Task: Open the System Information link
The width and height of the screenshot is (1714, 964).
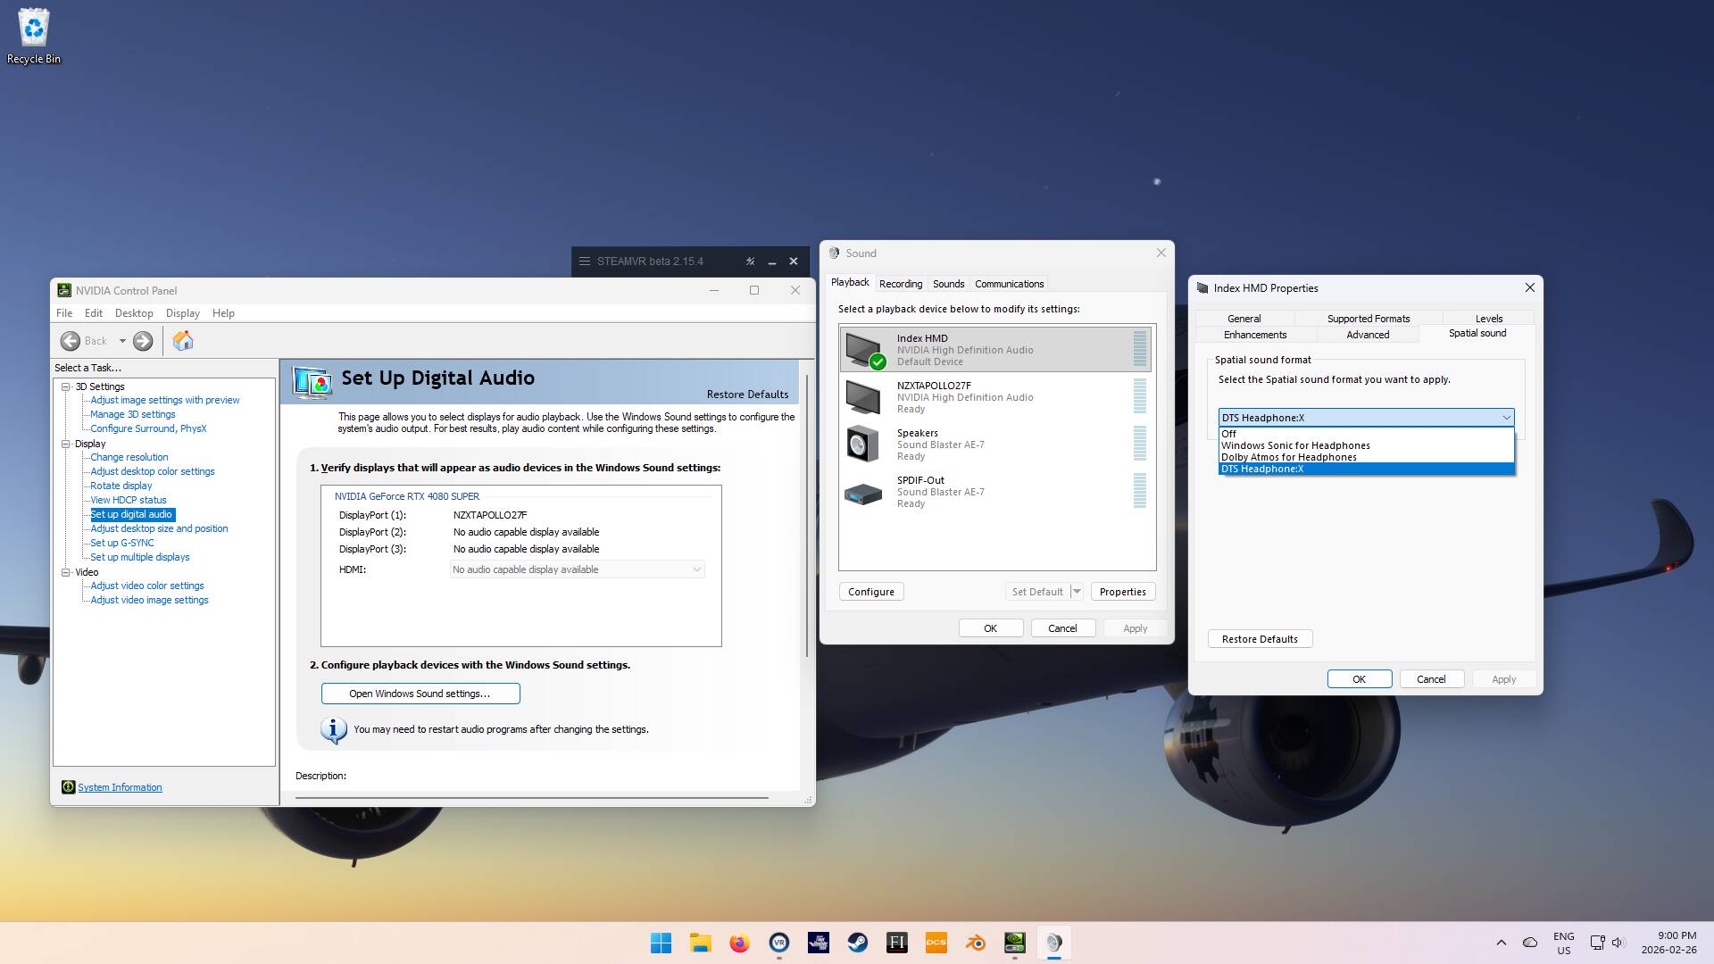Action: pos(120,787)
